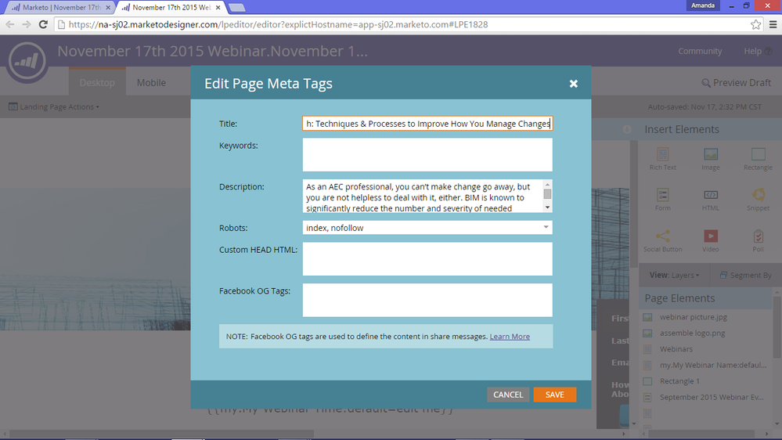The width and height of the screenshot is (782, 440).
Task: Insert a Snippet element
Action: tap(758, 200)
